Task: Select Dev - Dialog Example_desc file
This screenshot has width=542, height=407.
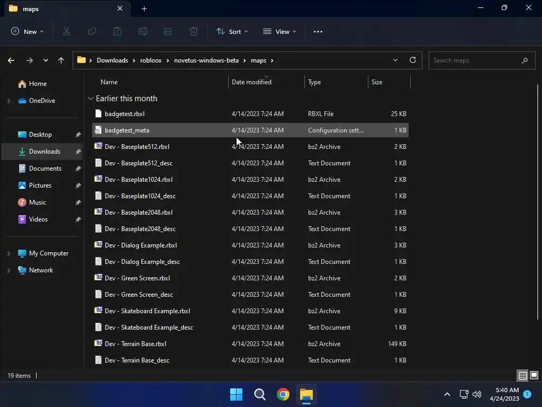Action: coord(250,262)
